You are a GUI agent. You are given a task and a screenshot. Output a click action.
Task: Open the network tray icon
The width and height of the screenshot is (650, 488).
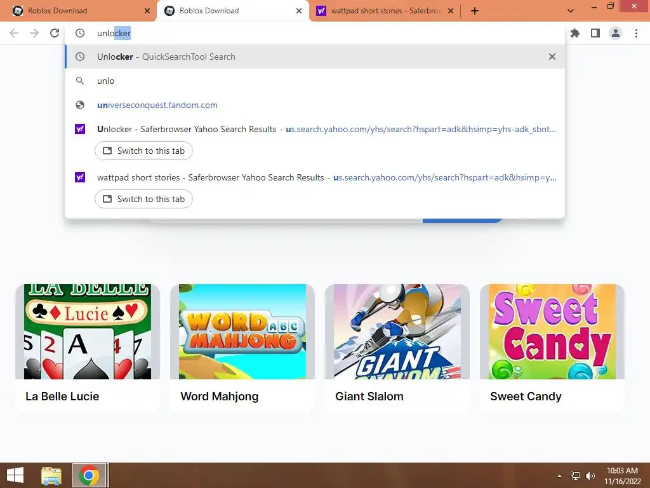575,476
